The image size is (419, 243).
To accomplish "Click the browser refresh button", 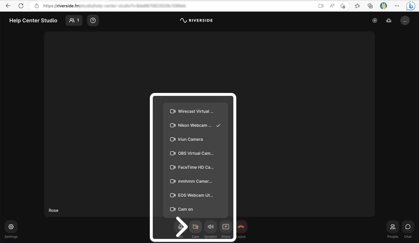I will coord(21,6).
